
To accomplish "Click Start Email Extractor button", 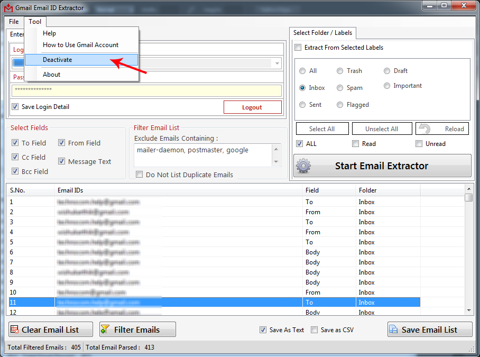I will point(382,166).
